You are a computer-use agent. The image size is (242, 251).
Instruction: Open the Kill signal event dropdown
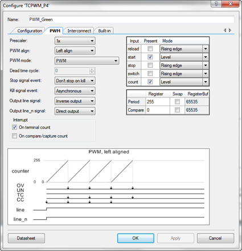coord(75,91)
